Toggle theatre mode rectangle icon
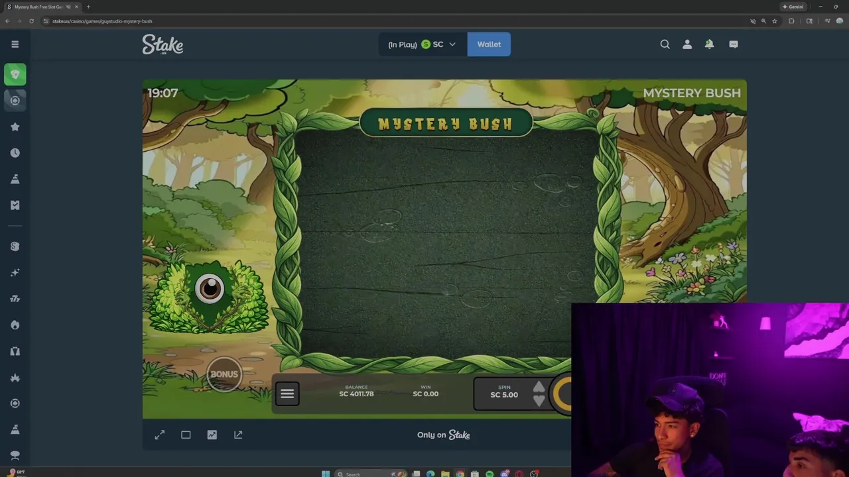The width and height of the screenshot is (849, 477). point(186,435)
